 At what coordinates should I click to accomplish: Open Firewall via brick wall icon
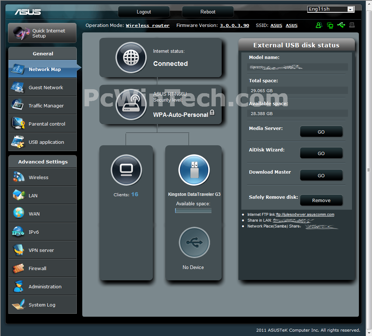(18, 268)
